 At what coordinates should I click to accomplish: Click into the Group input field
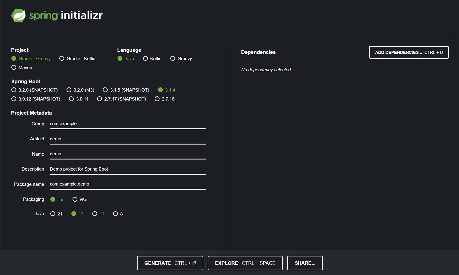[128, 124]
